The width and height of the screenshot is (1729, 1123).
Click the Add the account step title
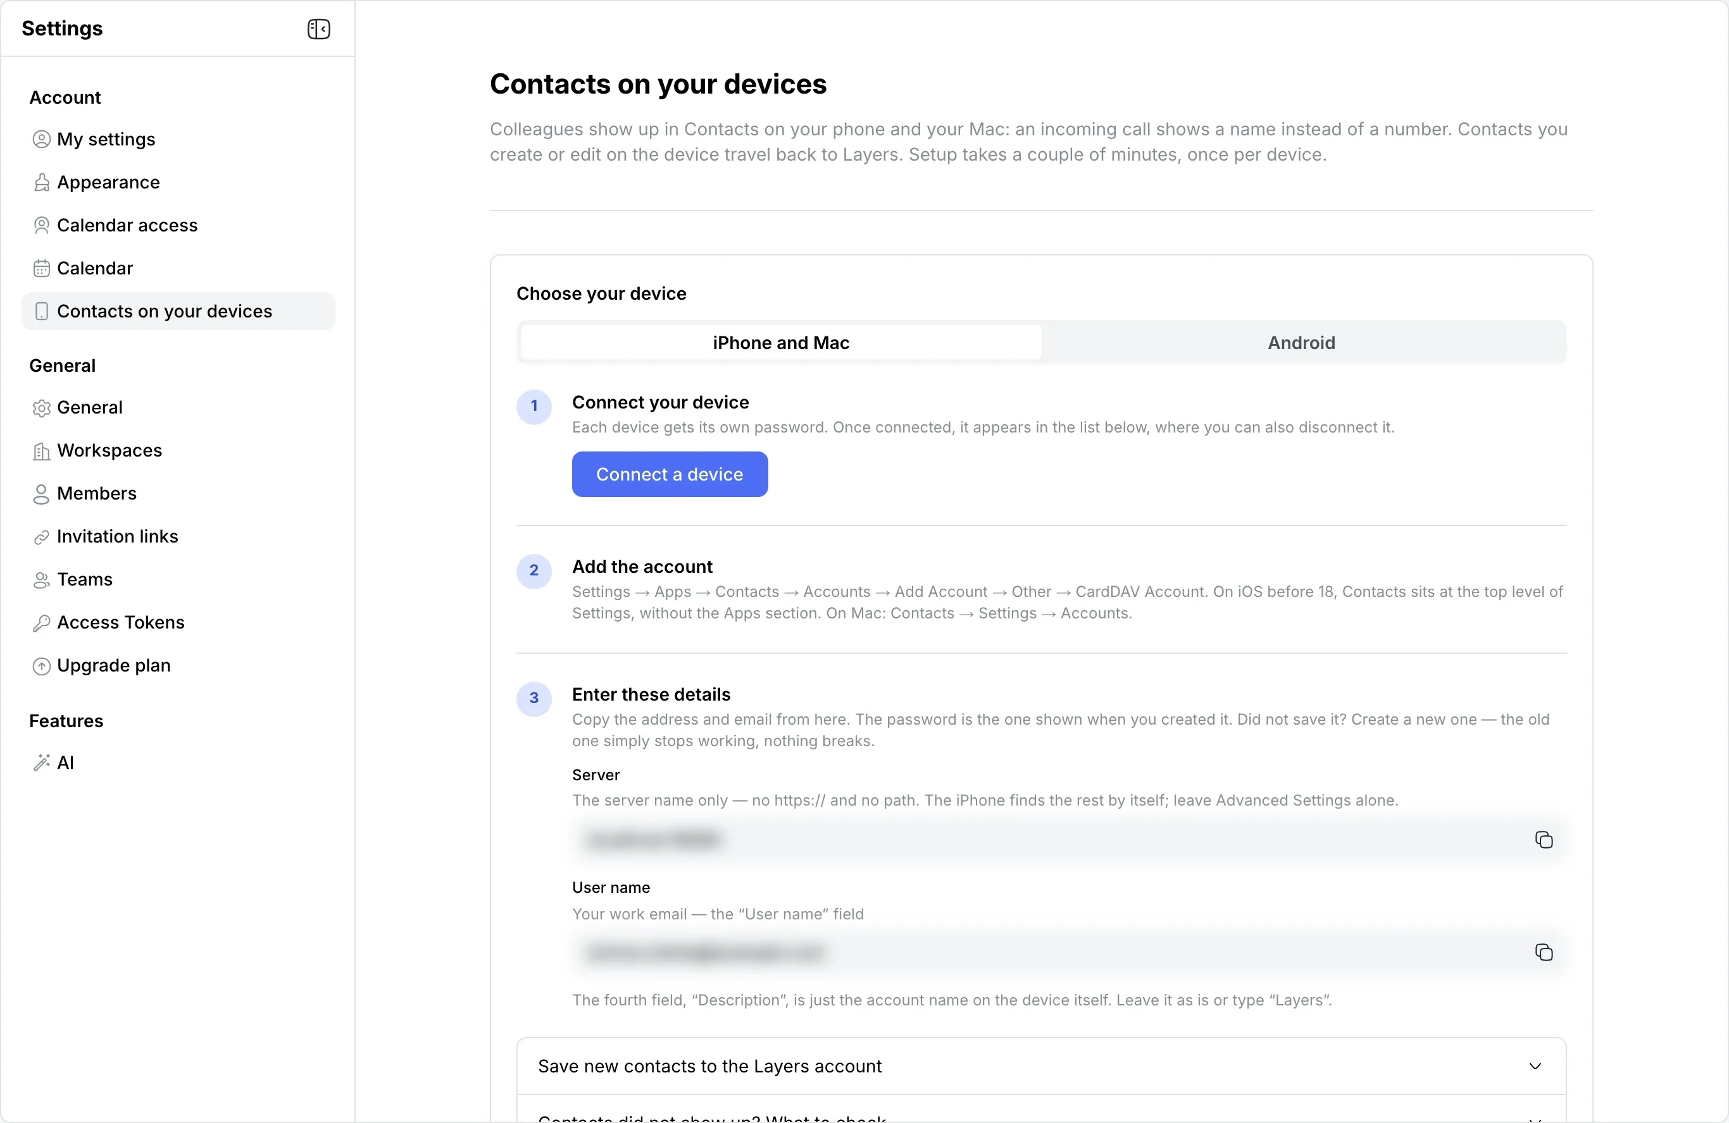point(642,566)
